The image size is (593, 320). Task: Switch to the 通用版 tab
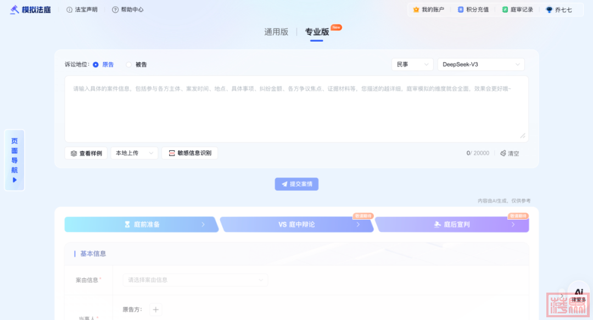(x=276, y=32)
